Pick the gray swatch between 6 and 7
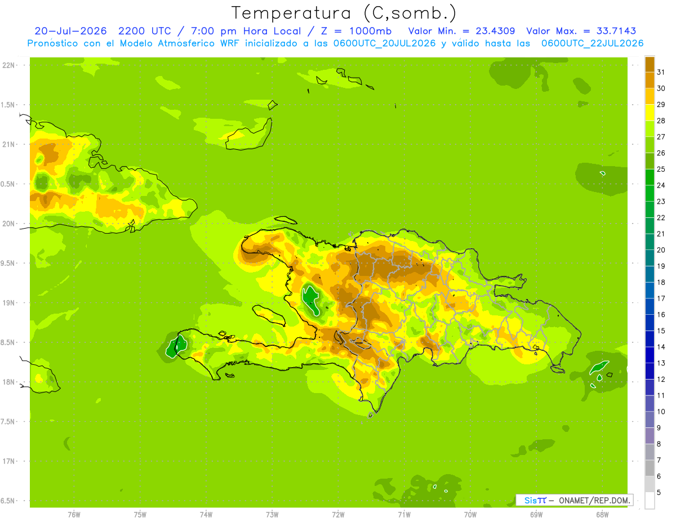676x522 pixels. coord(650,468)
